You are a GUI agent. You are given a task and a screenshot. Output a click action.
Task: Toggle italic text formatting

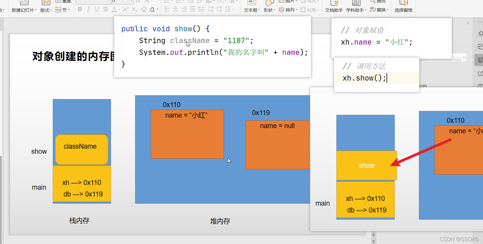(x=88, y=9)
